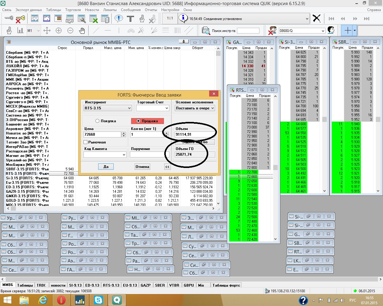383x306 pixels.
Task: Expand the Условие исполнения dropdown
Action: click(194, 108)
